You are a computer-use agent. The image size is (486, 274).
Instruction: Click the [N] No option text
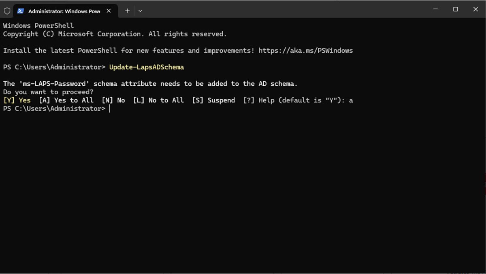click(x=113, y=100)
